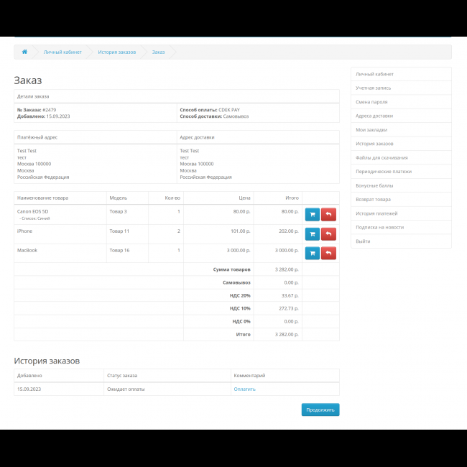The image size is (467, 467).
Task: Open Смена пароля sidebar item
Action: pos(371,102)
